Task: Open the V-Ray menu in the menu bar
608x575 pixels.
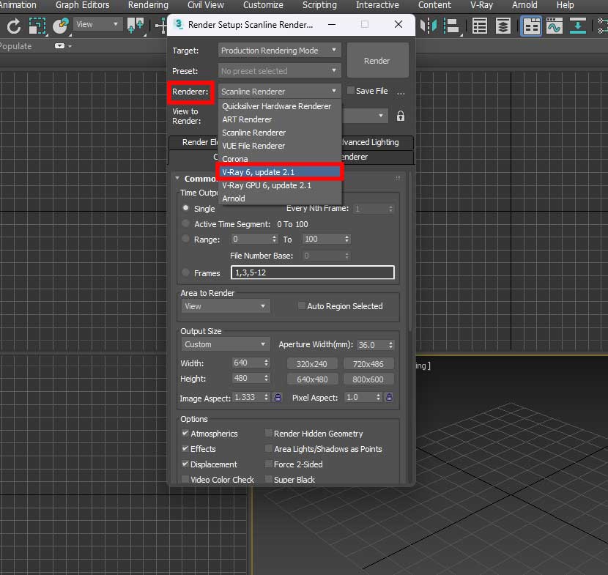Action: (x=481, y=5)
